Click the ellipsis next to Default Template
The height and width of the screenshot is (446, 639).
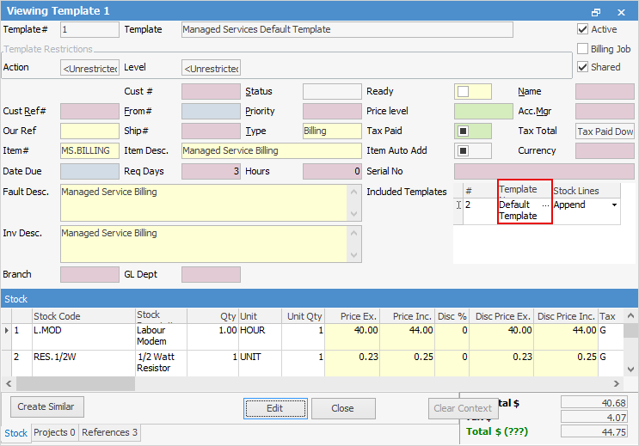coord(545,205)
